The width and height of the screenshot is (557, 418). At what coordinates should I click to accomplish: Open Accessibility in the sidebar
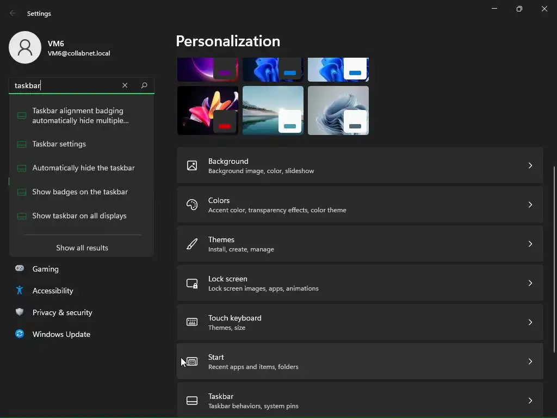[81, 291]
